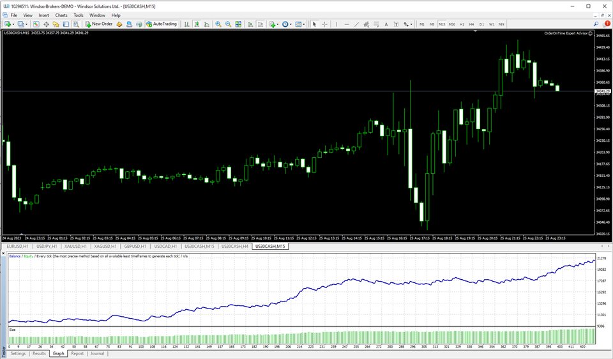Pick the Trendline drawing tool
Viewport: 613px width, 359px height.
click(356, 24)
